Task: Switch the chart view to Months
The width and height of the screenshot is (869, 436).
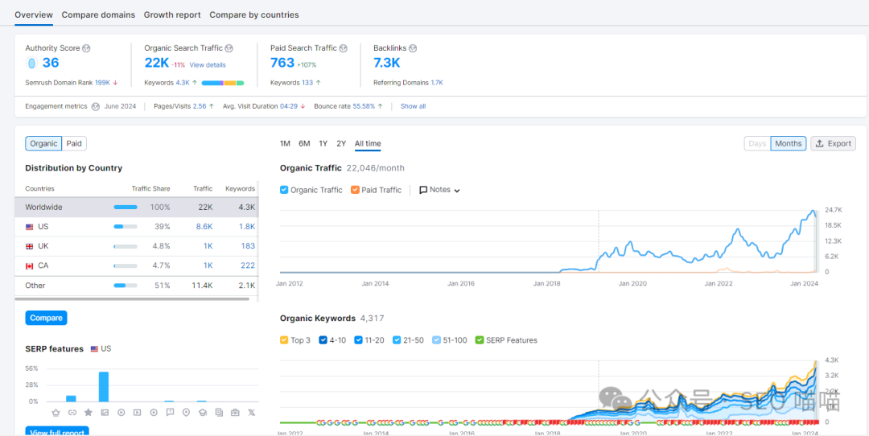Action: point(788,144)
